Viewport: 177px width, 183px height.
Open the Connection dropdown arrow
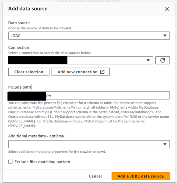tap(148, 60)
